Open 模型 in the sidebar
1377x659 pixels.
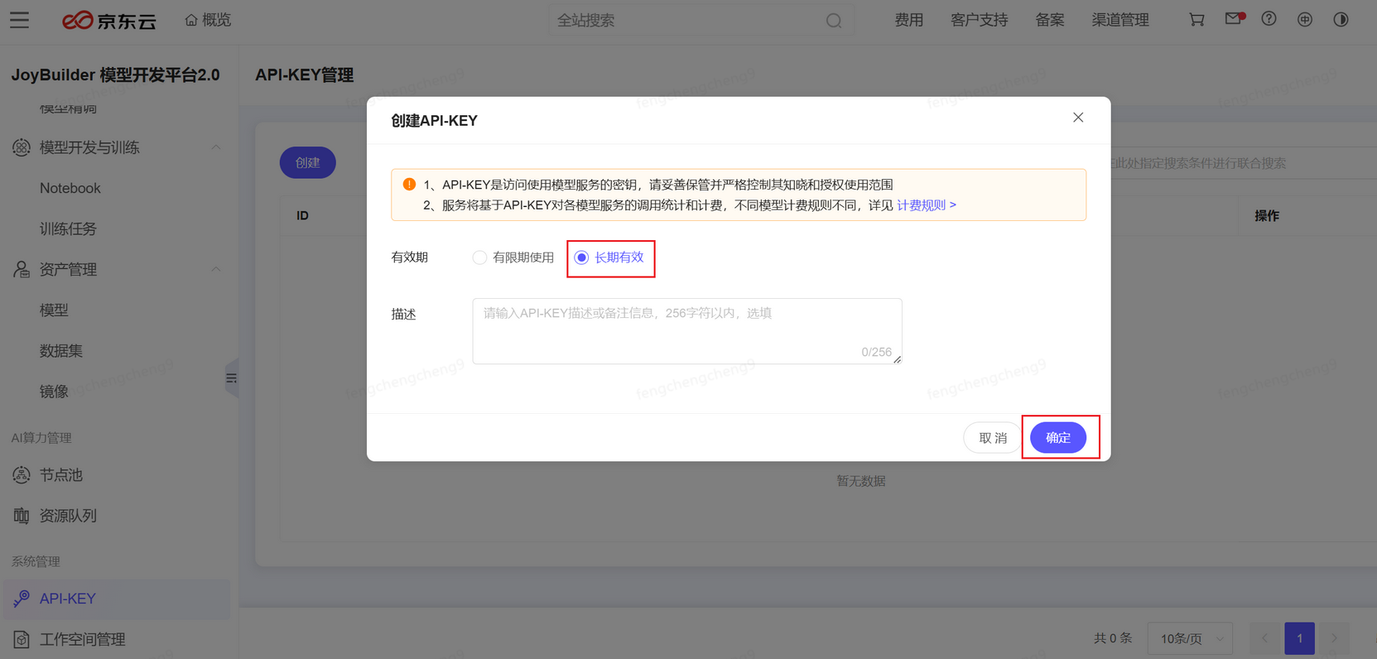click(54, 310)
